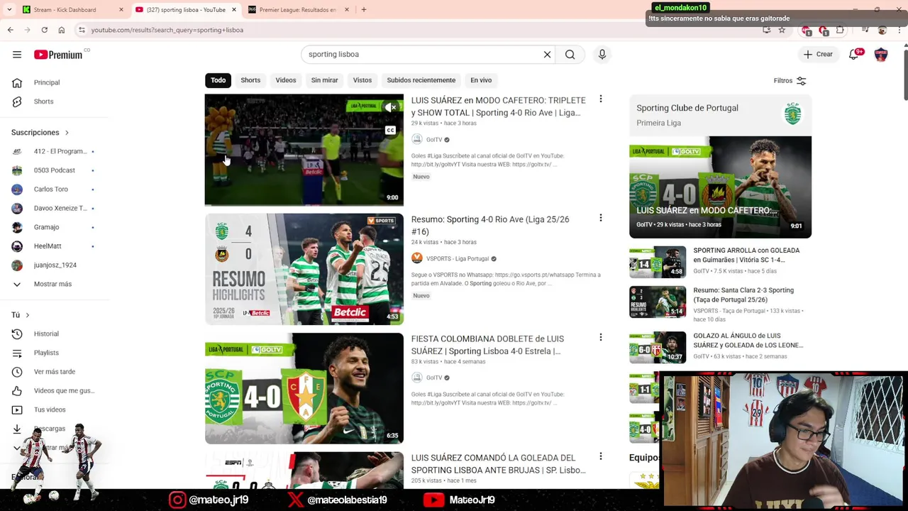Viewport: 908px width, 511px height.
Task: Open the YouTube hamburger guide menu
Action: pyautogui.click(x=17, y=55)
